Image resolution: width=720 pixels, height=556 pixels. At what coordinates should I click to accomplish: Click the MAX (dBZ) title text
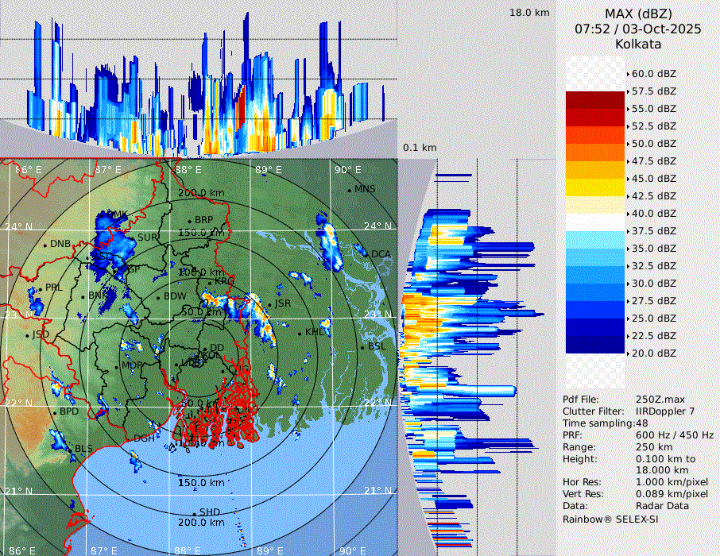click(x=638, y=14)
